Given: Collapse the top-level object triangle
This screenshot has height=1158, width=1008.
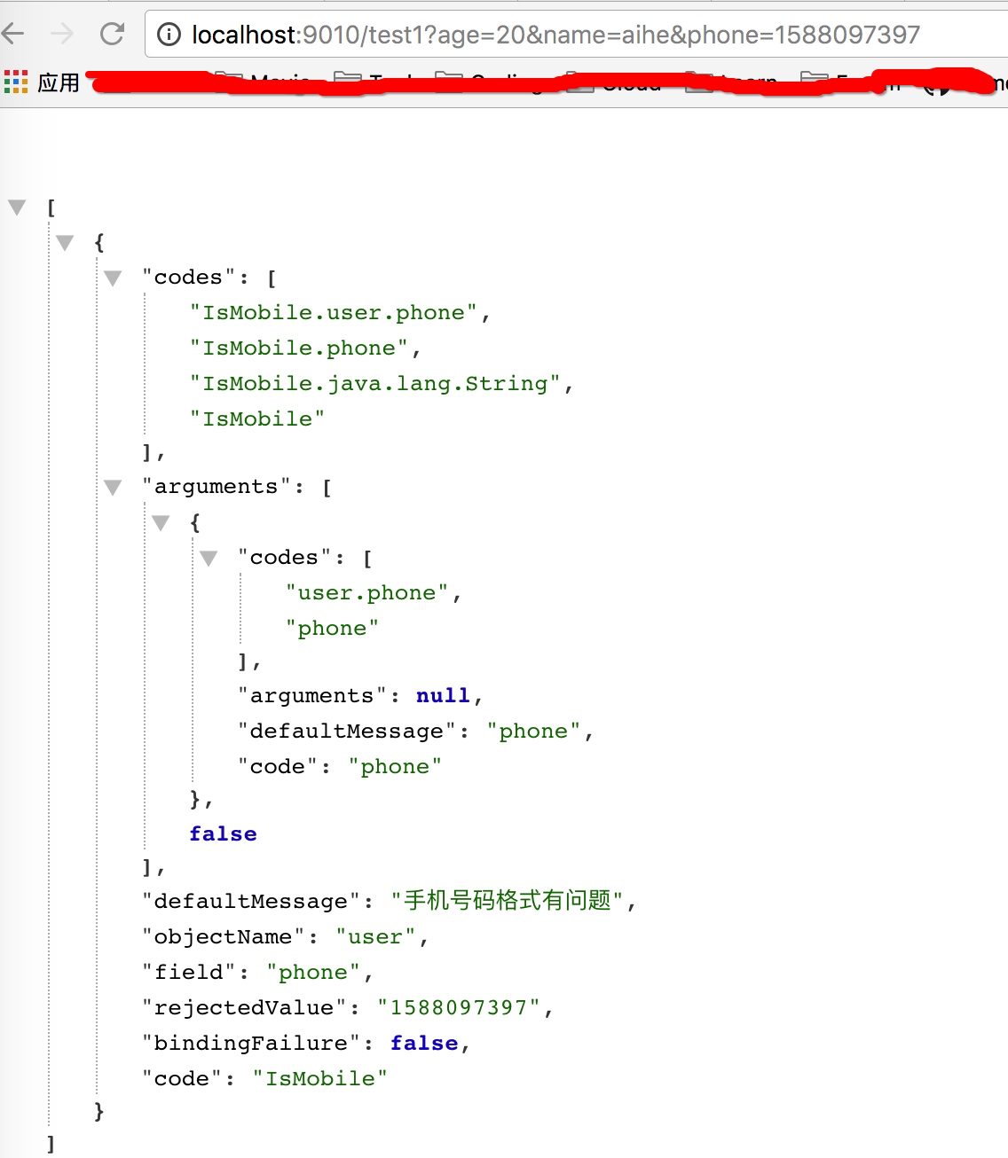Looking at the screenshot, I should pyautogui.click(x=65, y=242).
